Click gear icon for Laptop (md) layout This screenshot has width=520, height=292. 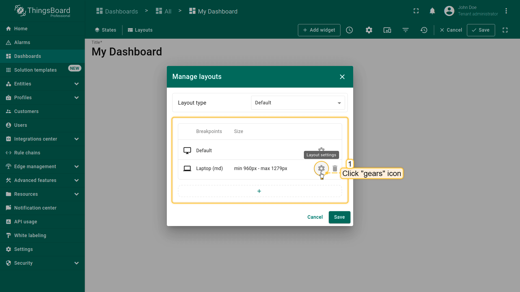[x=321, y=168]
